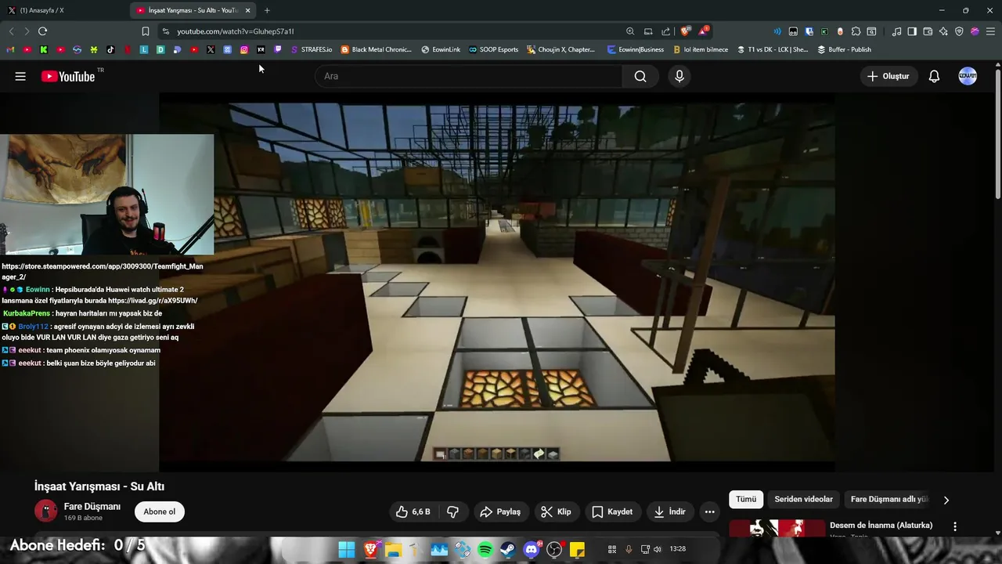Open YouTube notifications bell
Viewport: 1002px width, 564px height.
[x=934, y=76]
